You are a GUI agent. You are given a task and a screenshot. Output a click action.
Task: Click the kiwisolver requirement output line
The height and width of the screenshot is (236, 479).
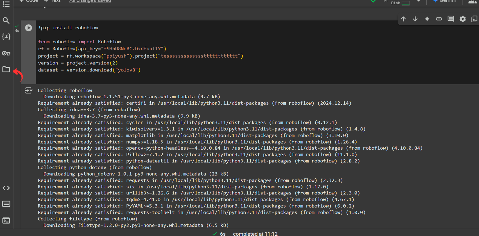[202, 129]
